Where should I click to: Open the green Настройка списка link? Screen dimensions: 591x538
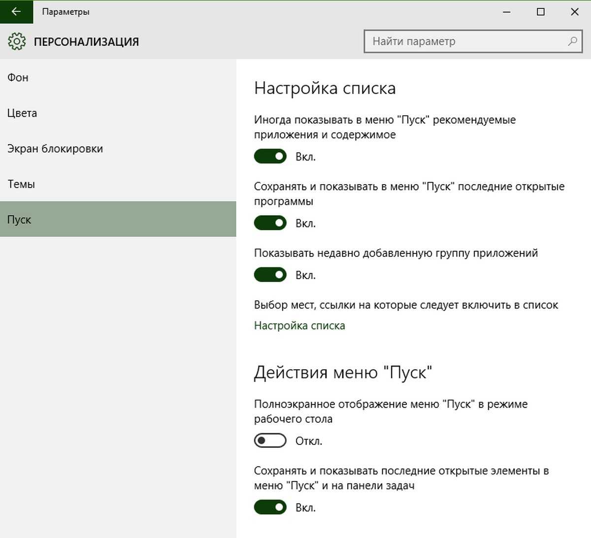(299, 325)
